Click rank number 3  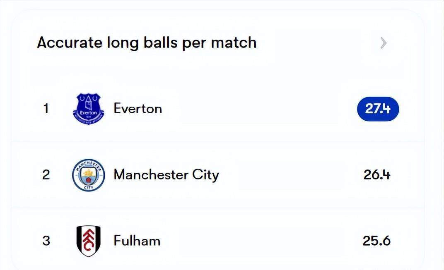46,241
